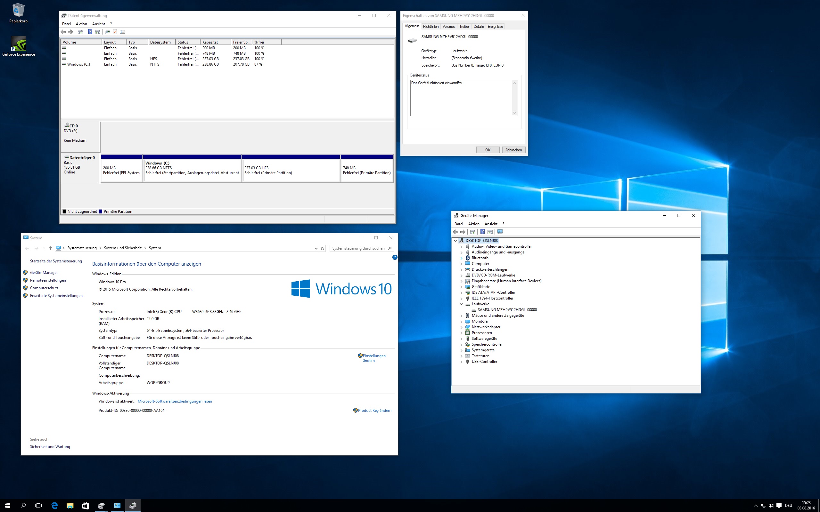Screen dimensions: 820x512
Task: Click the blue help icon in System window
Action: pyautogui.click(x=394, y=257)
